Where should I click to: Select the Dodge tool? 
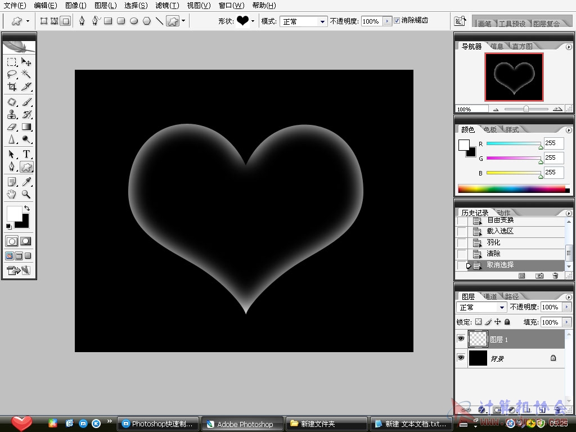(26, 139)
